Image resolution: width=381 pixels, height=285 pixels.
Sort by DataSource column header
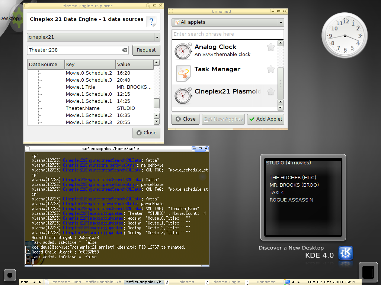(x=46, y=65)
